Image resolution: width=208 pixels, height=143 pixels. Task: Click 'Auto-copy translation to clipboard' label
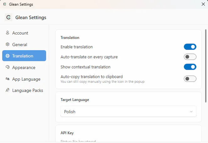click(x=92, y=77)
